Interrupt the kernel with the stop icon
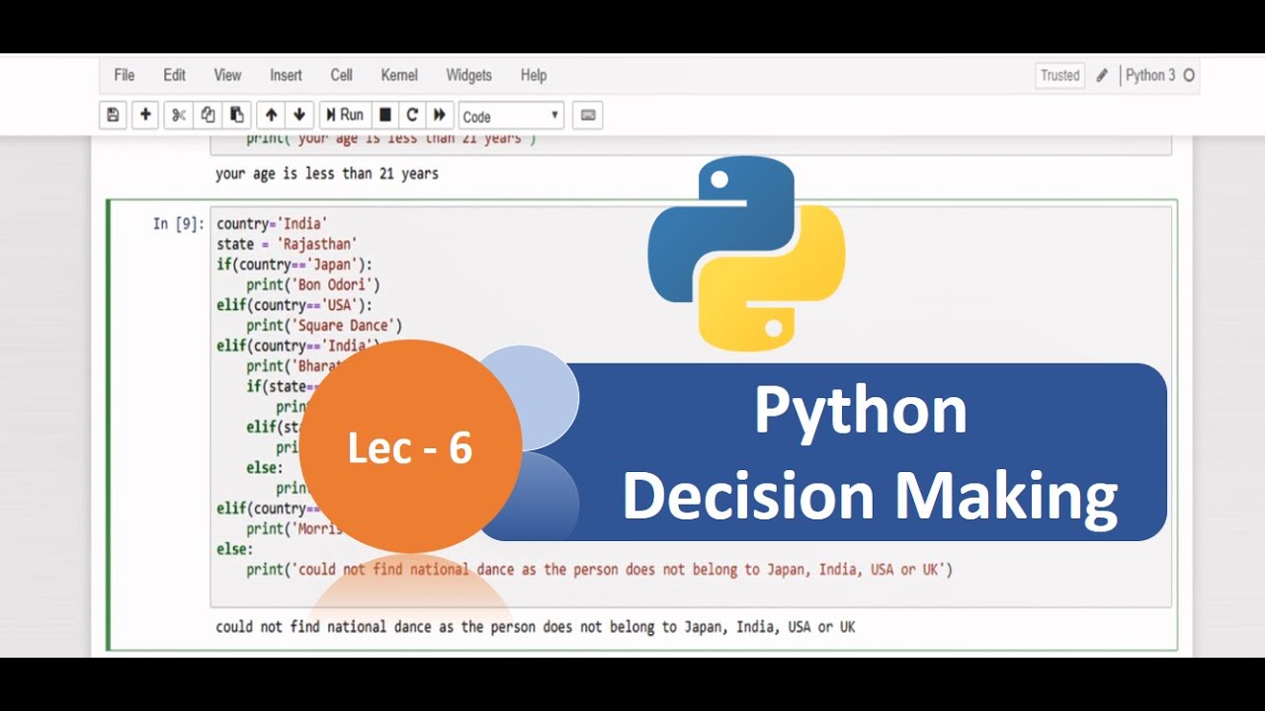The height and width of the screenshot is (711, 1265). (x=385, y=116)
